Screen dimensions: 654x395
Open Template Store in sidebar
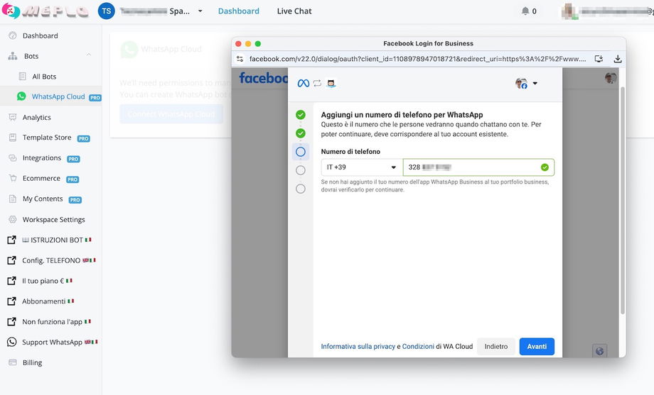47,138
